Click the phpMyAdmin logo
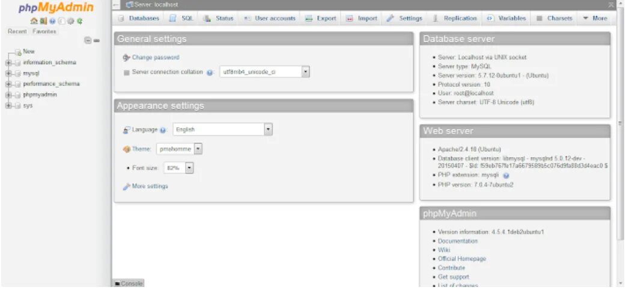 pos(56,8)
